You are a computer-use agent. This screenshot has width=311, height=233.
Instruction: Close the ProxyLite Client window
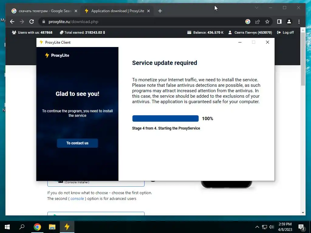267,42
